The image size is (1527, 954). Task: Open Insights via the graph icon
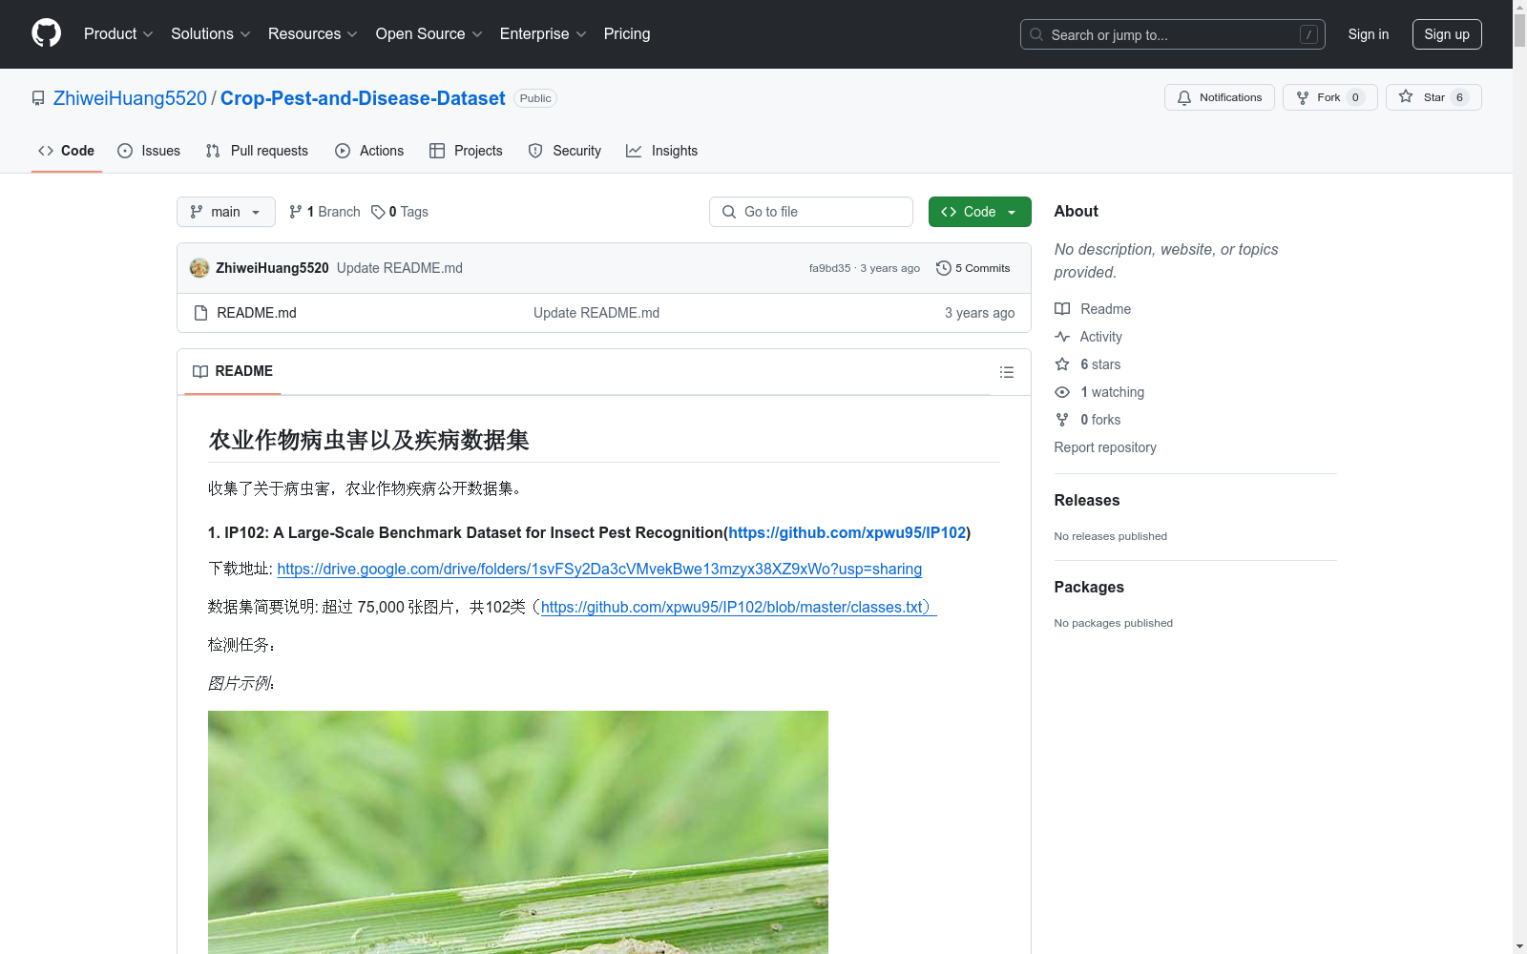point(634,151)
